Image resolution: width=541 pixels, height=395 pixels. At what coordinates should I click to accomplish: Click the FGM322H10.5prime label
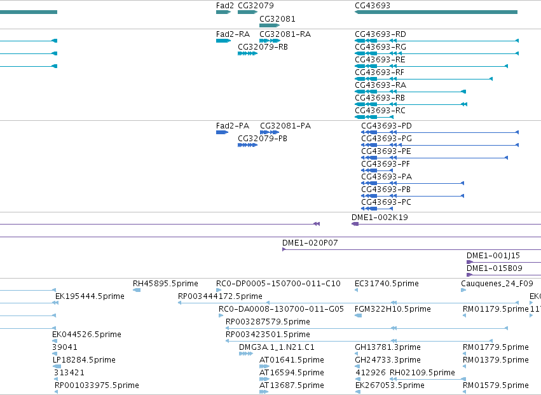(393, 310)
